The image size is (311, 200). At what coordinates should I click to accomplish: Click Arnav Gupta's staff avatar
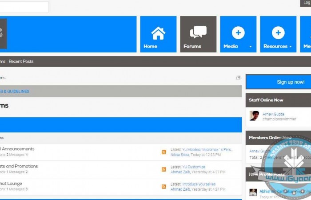[x=254, y=116]
